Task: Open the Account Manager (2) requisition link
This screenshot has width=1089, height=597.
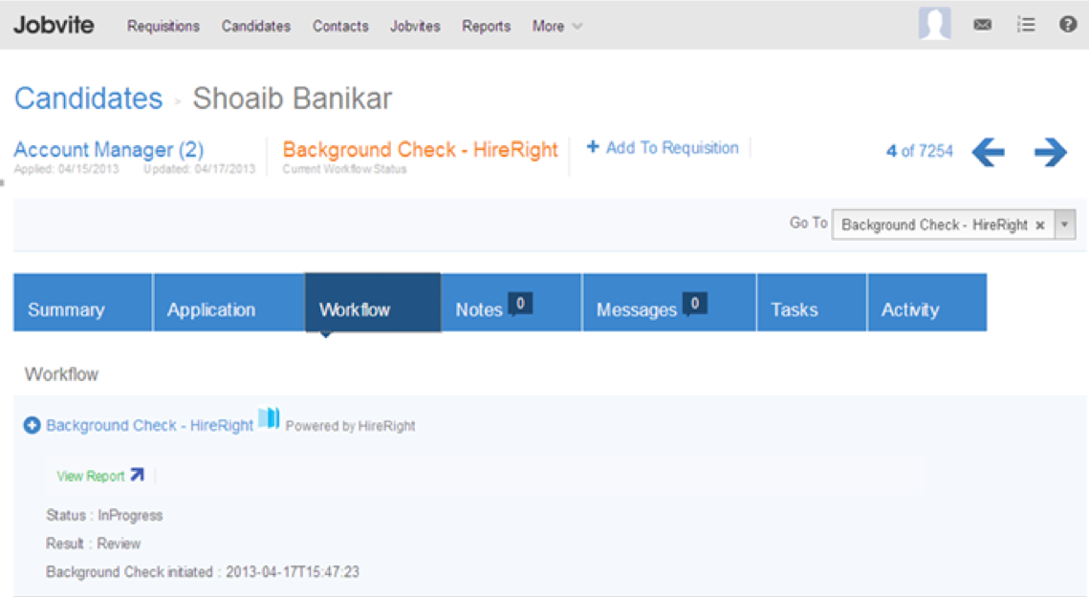Action: click(x=108, y=149)
